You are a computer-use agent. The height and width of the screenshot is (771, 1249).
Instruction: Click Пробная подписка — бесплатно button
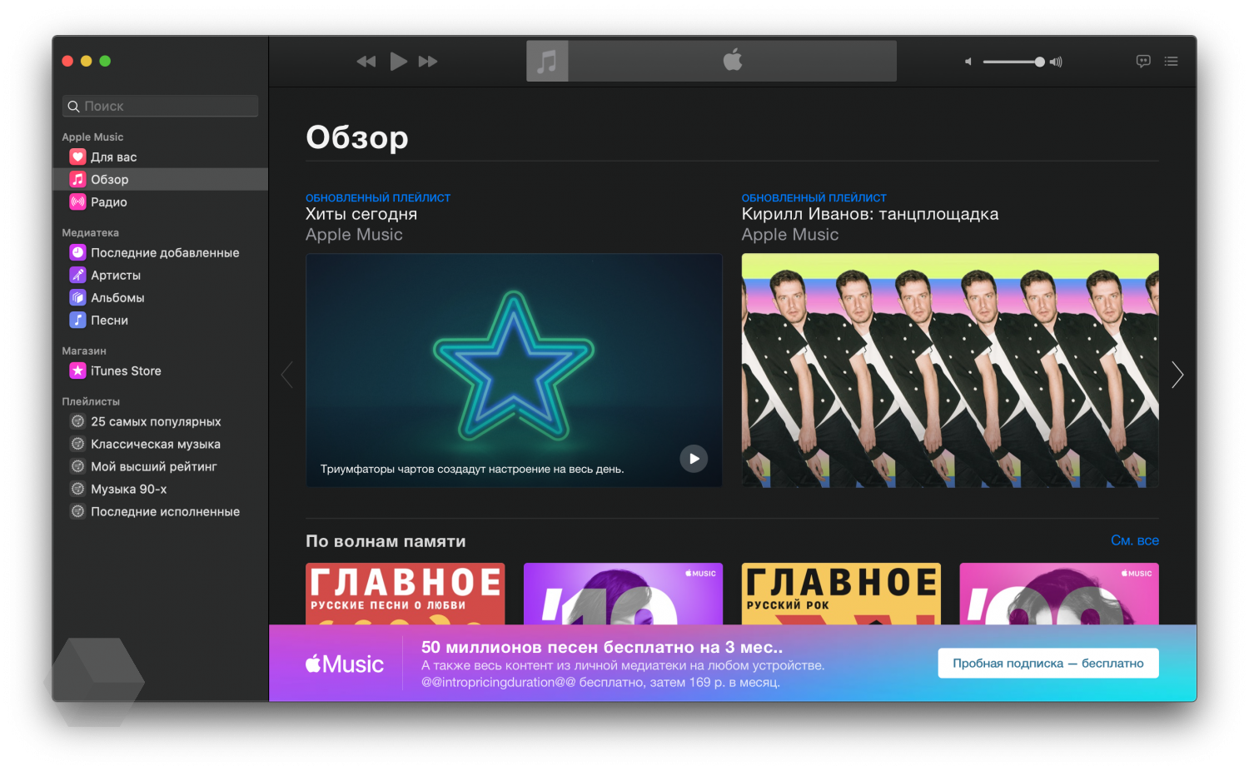[x=1048, y=663]
